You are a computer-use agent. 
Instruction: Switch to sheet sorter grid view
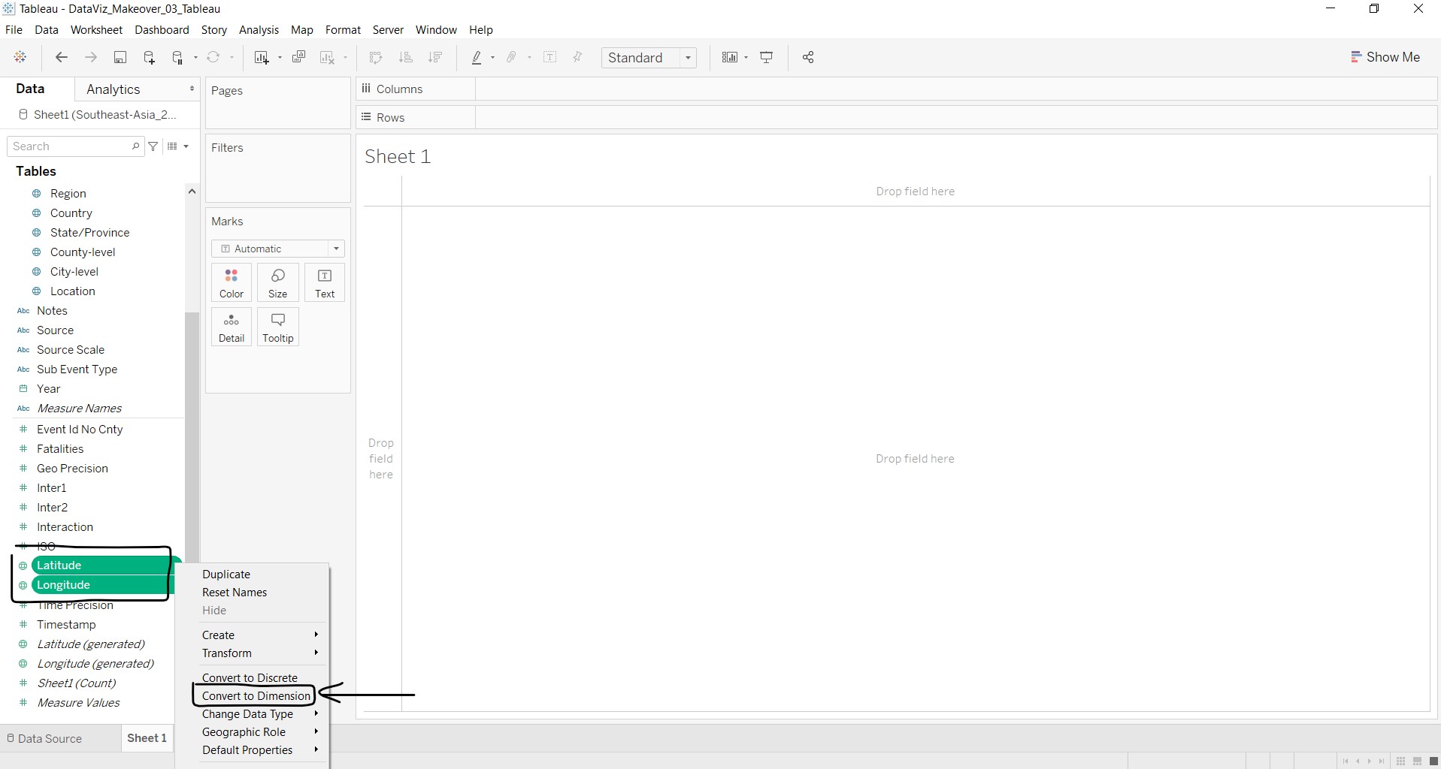click(x=1400, y=761)
